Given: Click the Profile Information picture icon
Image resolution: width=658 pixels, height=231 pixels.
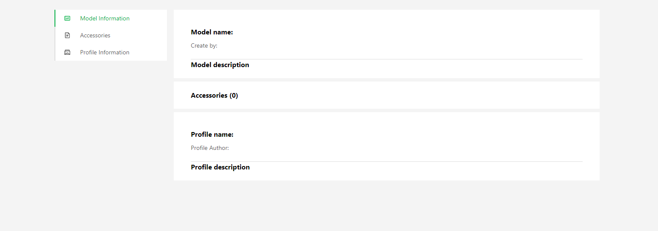Looking at the screenshot, I should tap(67, 52).
